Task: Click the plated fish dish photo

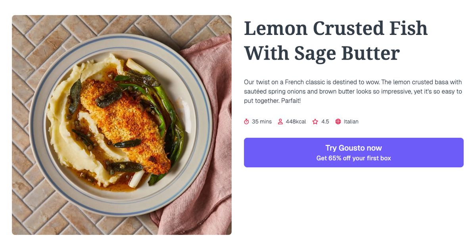Action: (122, 124)
